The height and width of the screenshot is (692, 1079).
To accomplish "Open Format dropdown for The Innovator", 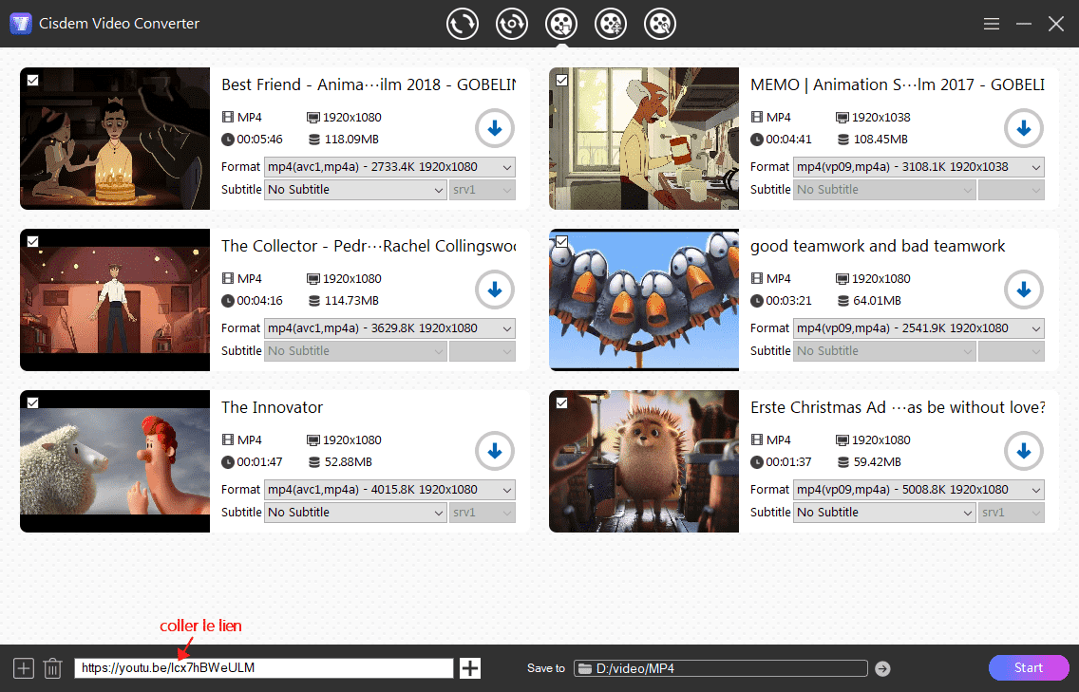I will [x=389, y=490].
